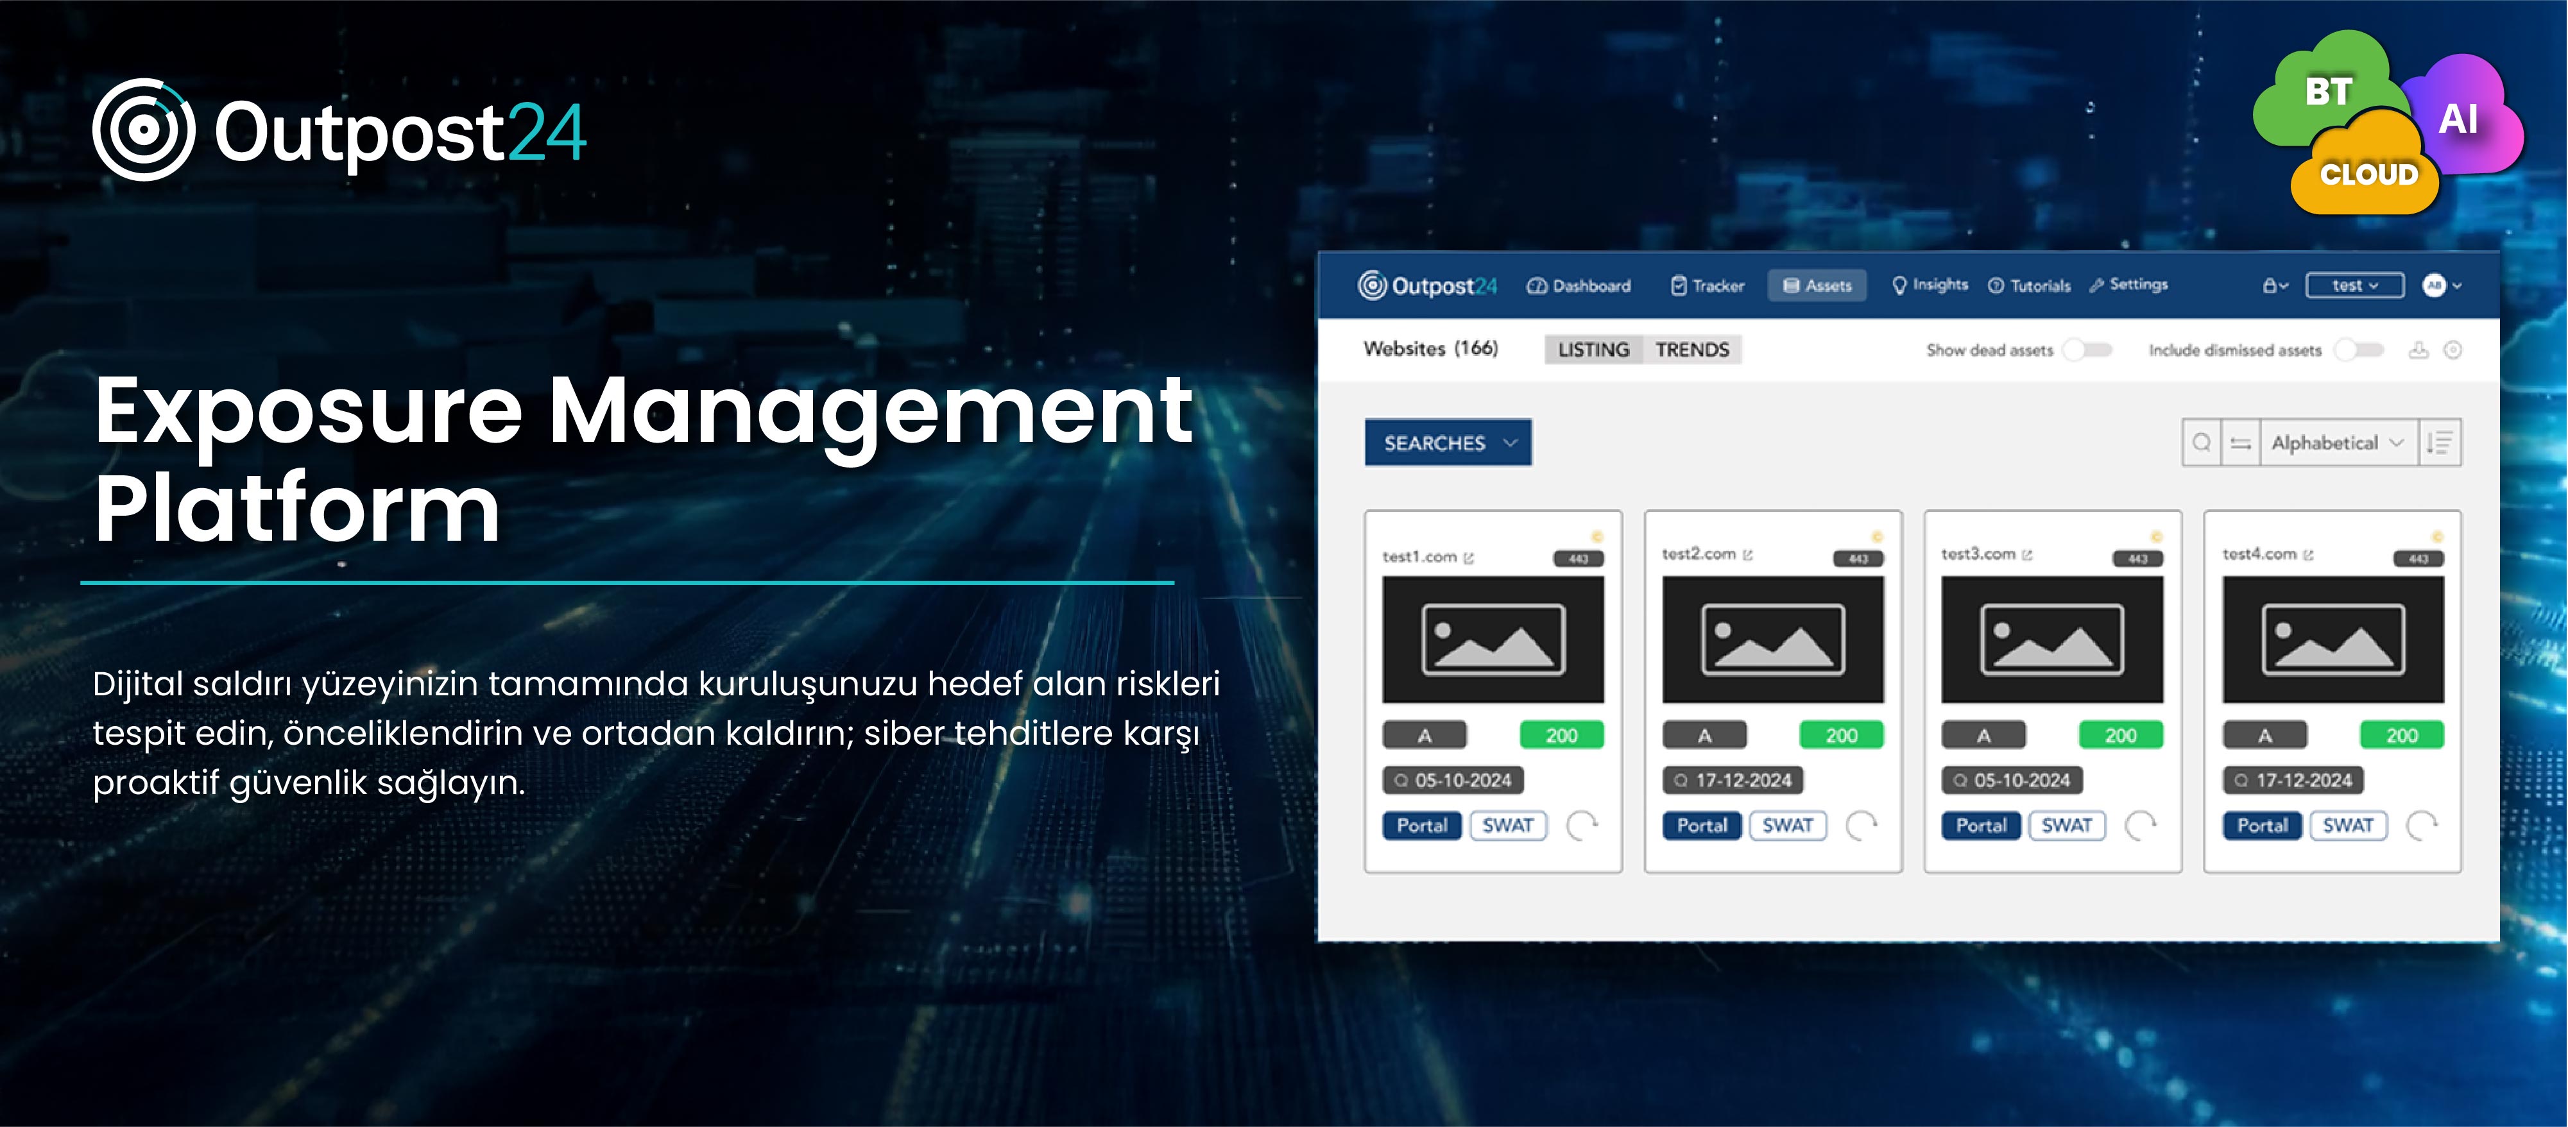Viewport: 2568px width, 1127px height.
Task: Select the Assets navigation item
Action: (1817, 286)
